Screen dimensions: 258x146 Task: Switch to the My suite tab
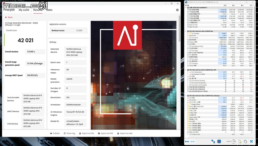[x=24, y=10]
